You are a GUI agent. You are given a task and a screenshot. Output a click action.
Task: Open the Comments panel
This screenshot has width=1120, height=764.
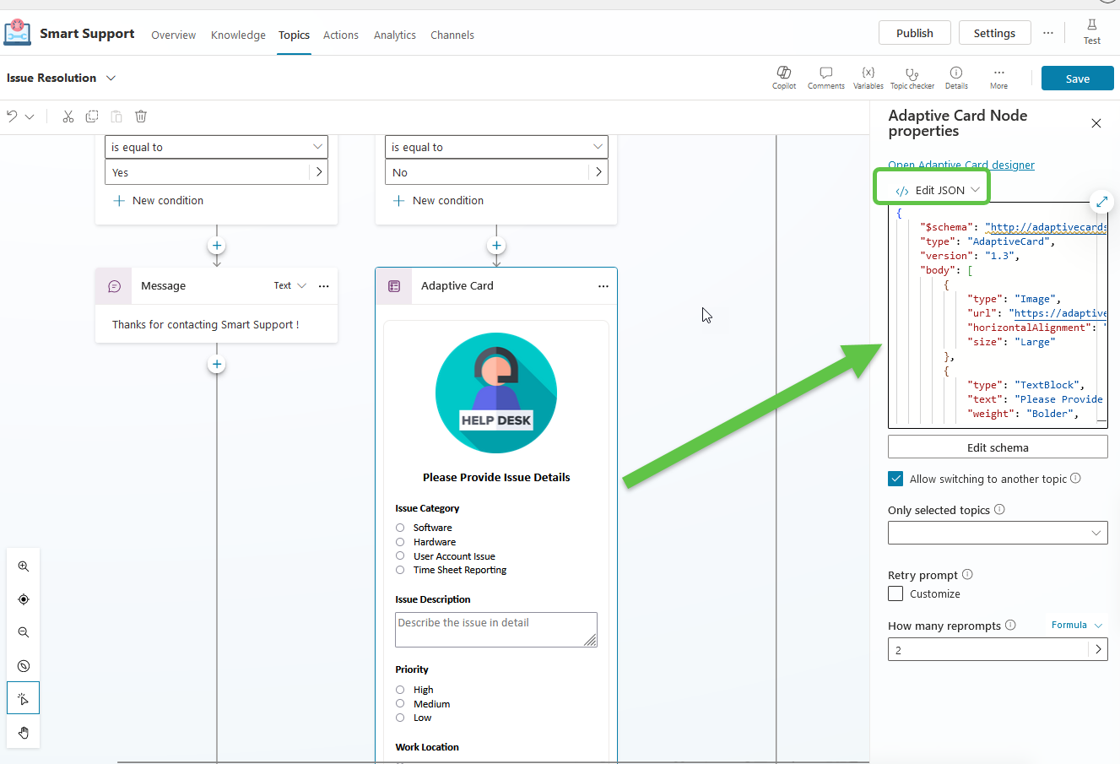pyautogui.click(x=825, y=77)
